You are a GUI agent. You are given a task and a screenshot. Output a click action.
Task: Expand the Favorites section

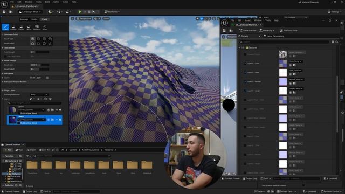pos(3,156)
